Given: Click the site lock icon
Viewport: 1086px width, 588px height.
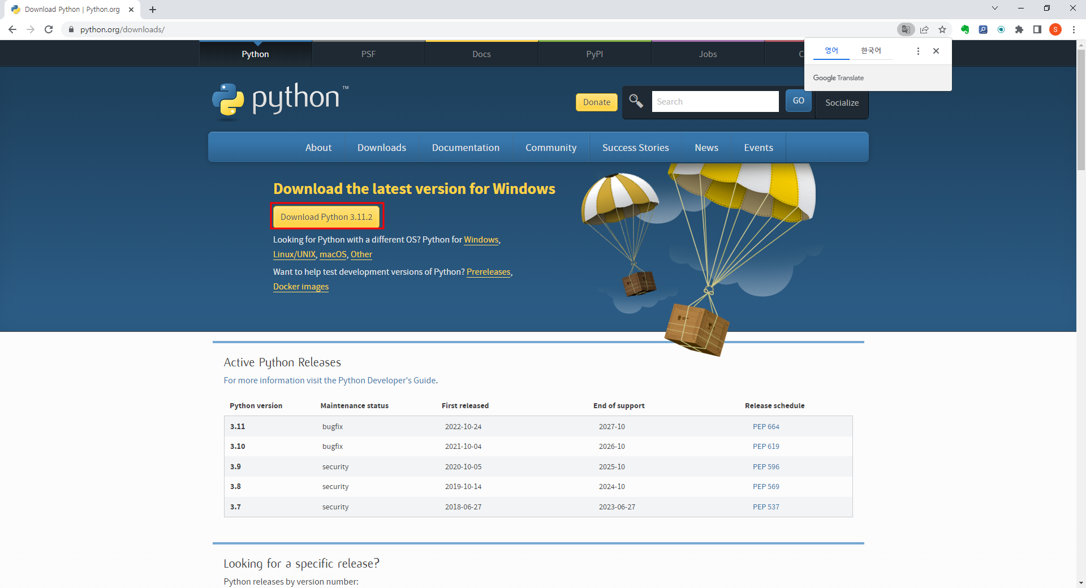Looking at the screenshot, I should click(71, 29).
